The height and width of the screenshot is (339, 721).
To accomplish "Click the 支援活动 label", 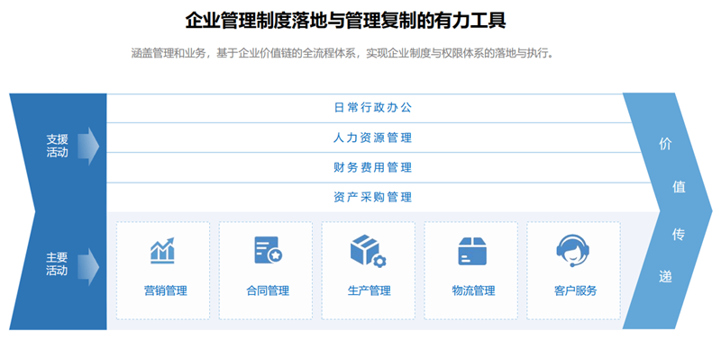I will click(x=57, y=146).
